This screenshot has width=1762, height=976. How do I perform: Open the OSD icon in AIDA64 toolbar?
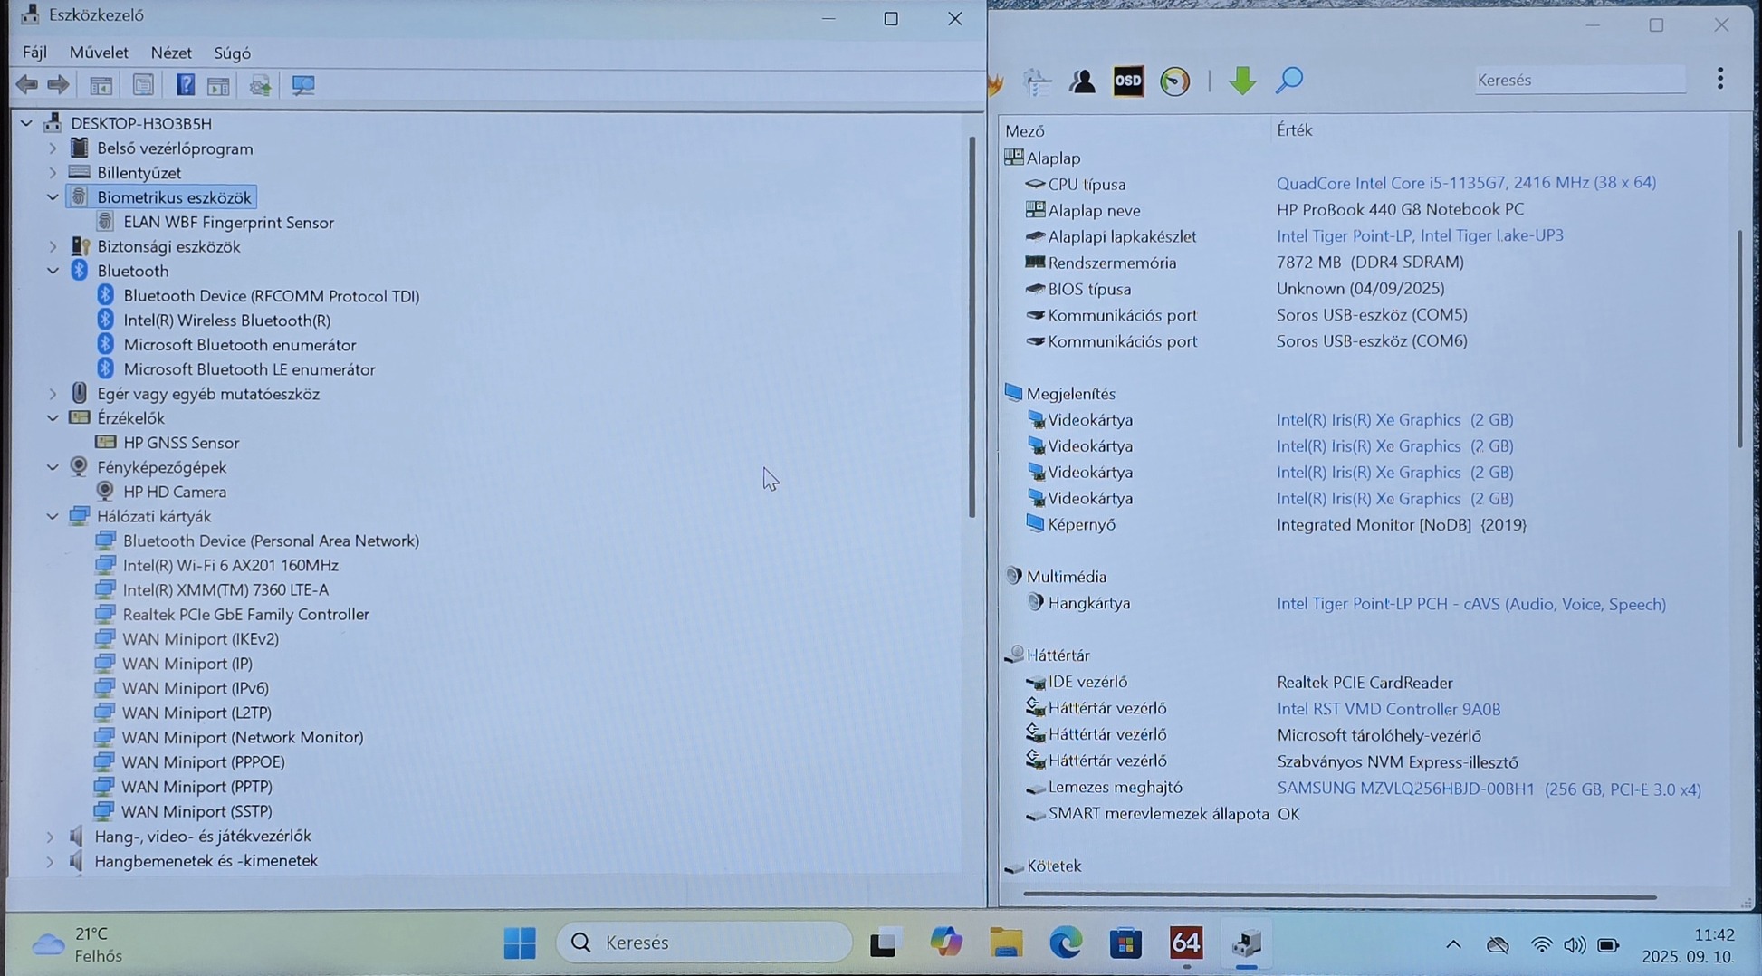tap(1128, 81)
